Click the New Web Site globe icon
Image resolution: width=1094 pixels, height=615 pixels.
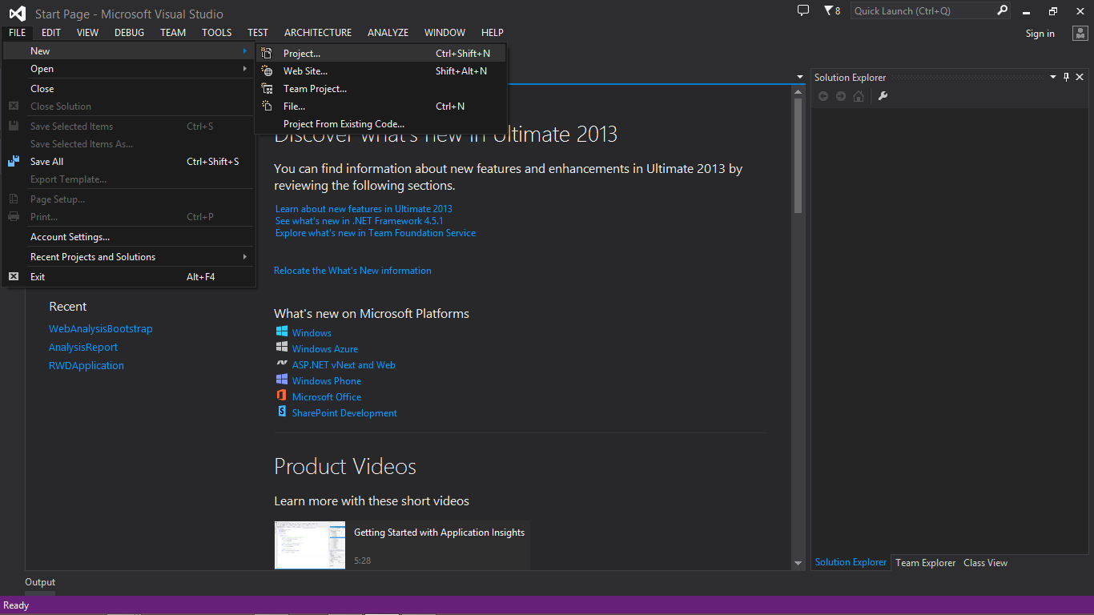tap(267, 71)
